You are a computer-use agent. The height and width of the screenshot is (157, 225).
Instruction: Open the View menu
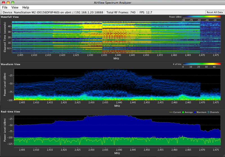pyautogui.click(x=15, y=7)
